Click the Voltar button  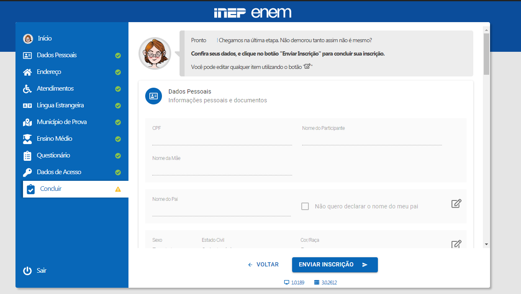264,265
